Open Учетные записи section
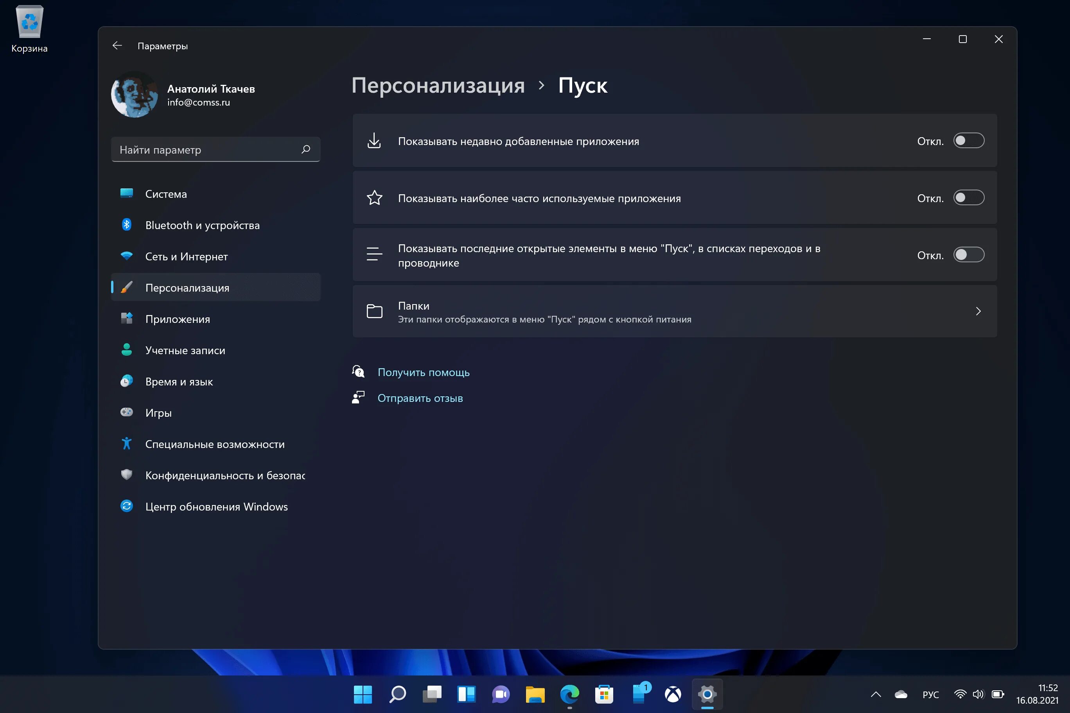Viewport: 1070px width, 713px height. click(215, 350)
